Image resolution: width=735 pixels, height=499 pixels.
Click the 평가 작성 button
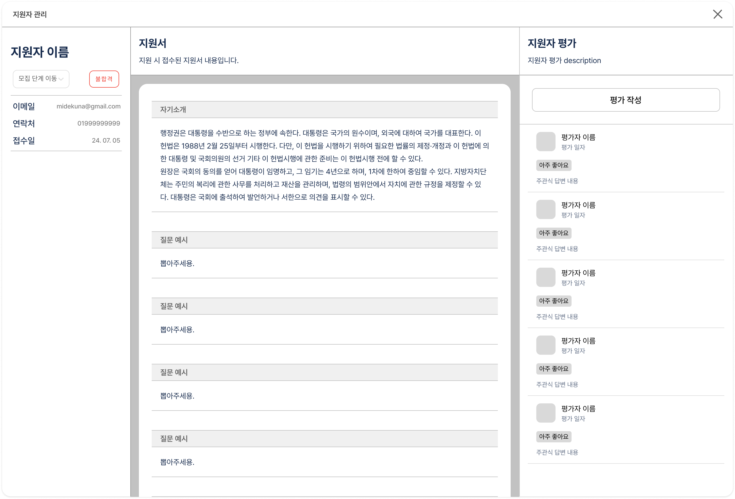pos(625,100)
